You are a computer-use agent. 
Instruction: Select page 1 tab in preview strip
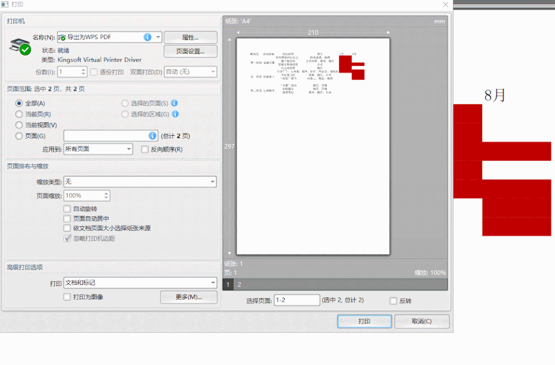coord(228,284)
